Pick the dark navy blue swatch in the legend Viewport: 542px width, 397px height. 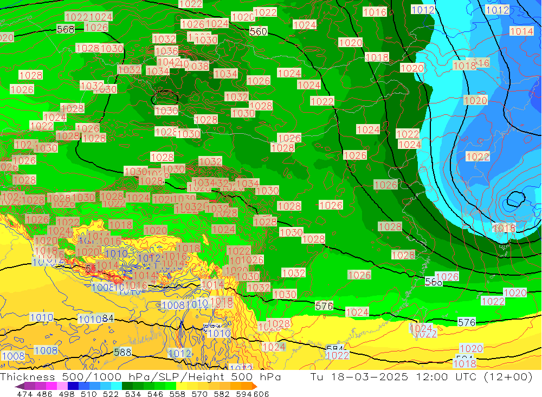pyautogui.click(x=73, y=386)
